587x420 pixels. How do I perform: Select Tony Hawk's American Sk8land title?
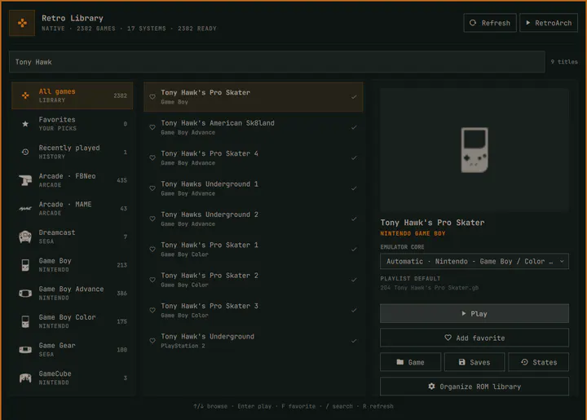(218, 123)
